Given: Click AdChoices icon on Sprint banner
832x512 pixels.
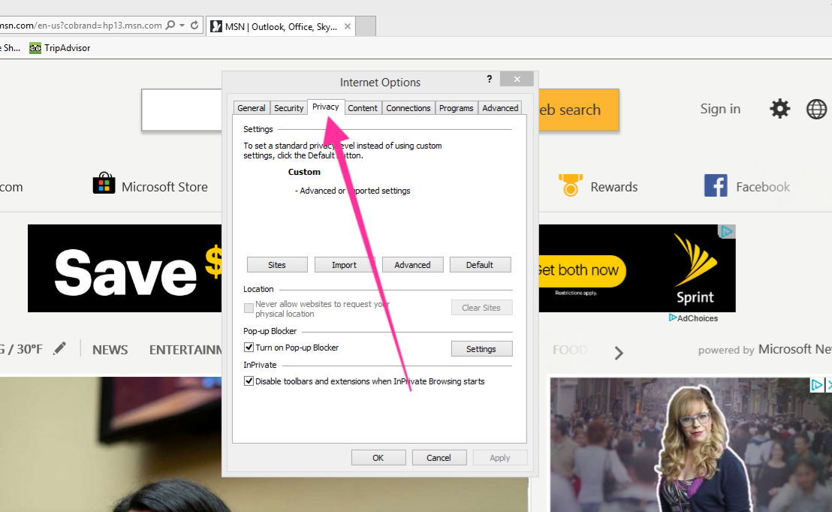Looking at the screenshot, I should pos(726,231).
